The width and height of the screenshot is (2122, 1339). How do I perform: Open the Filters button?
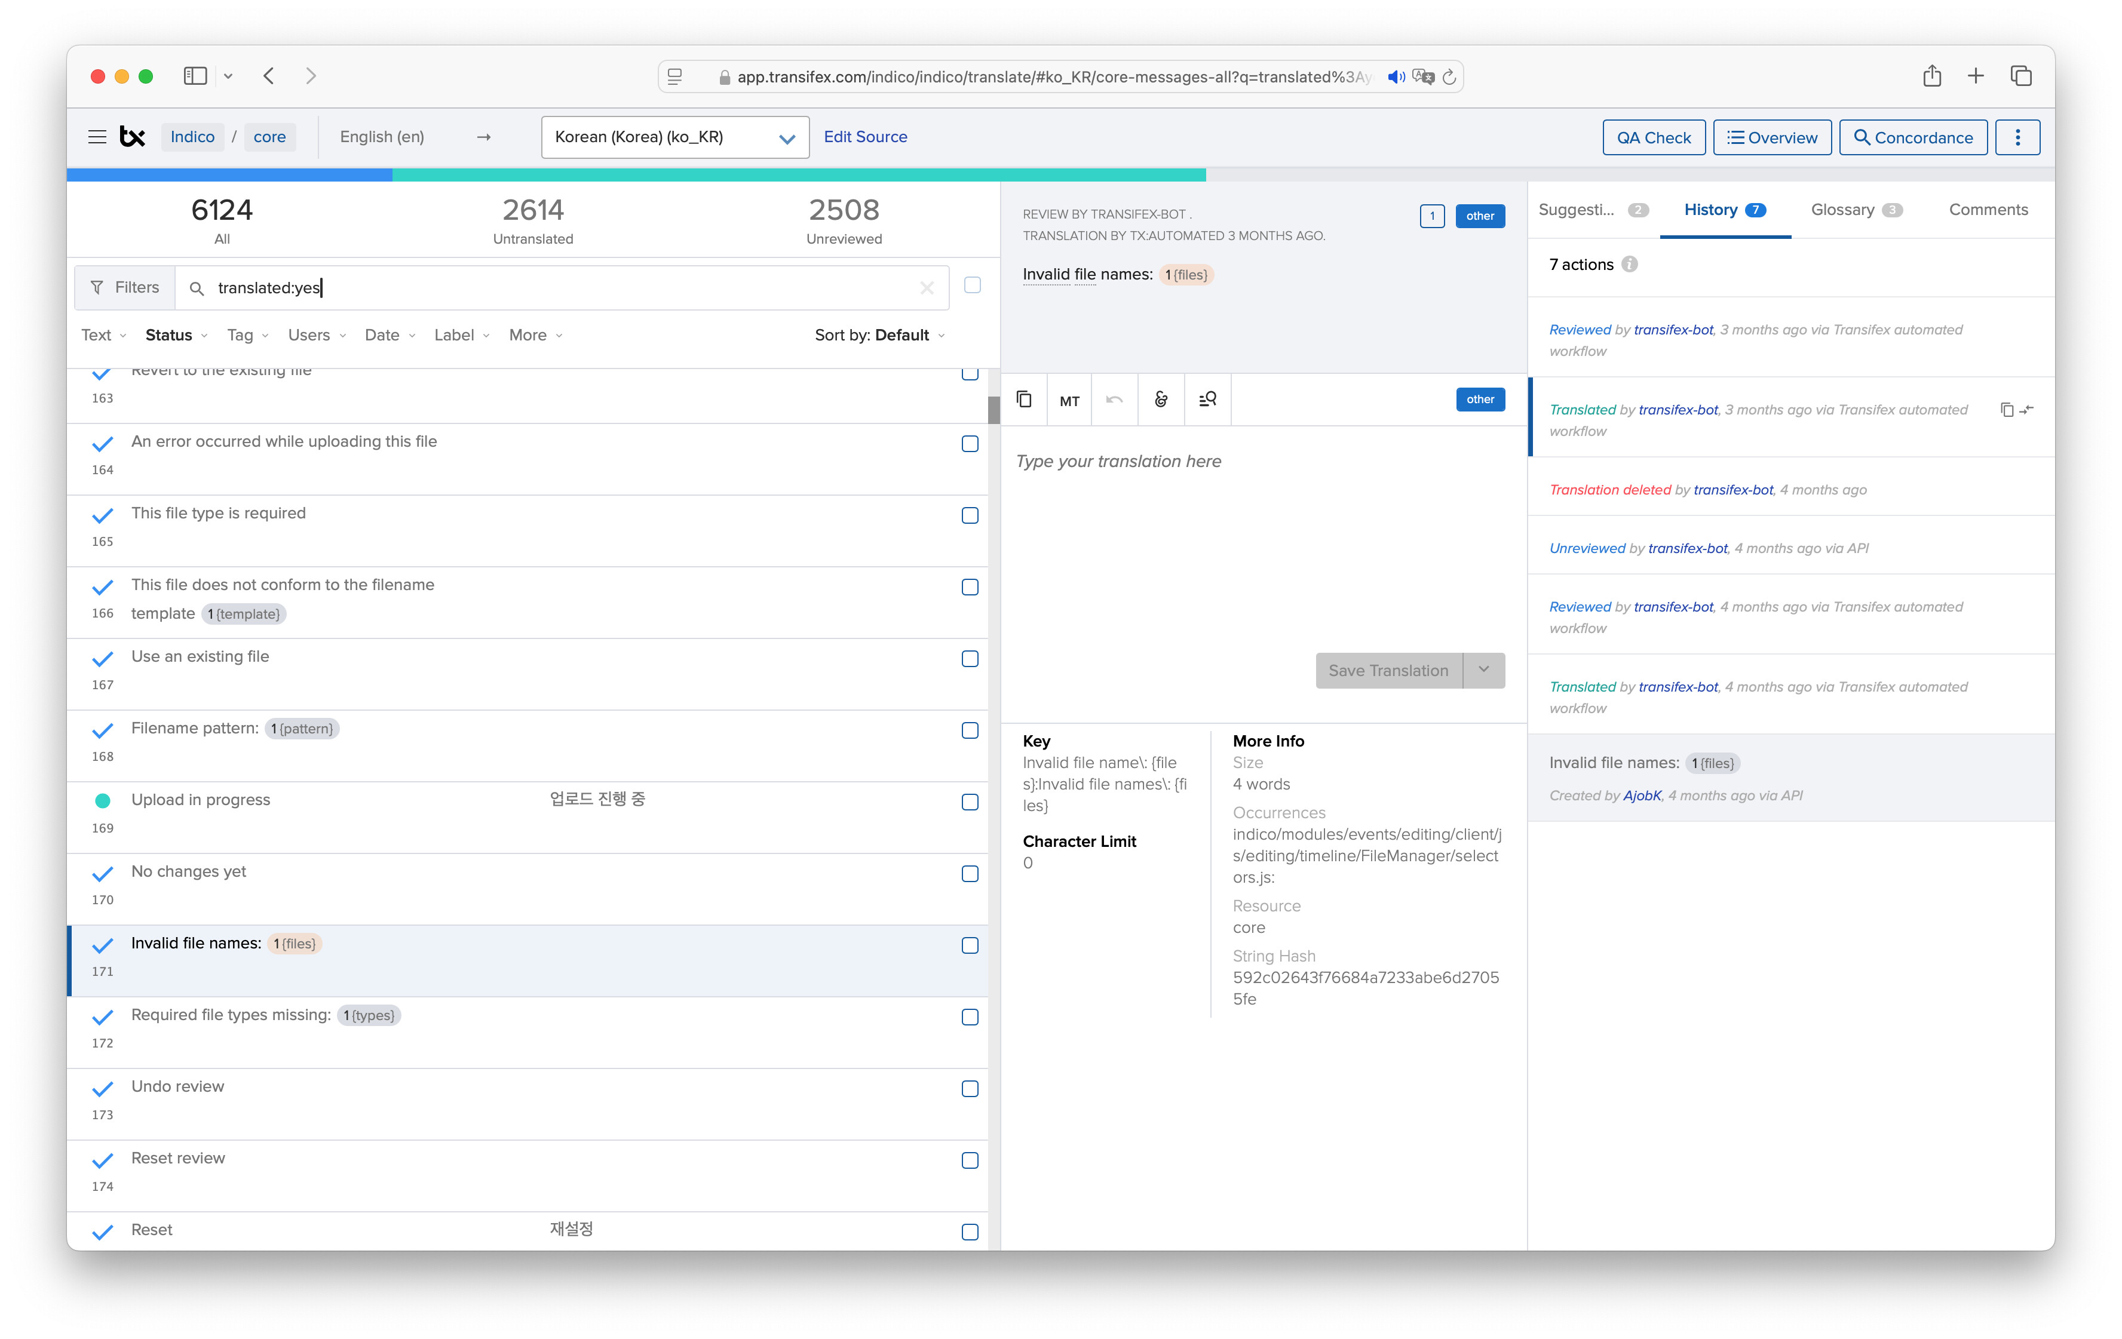[125, 288]
